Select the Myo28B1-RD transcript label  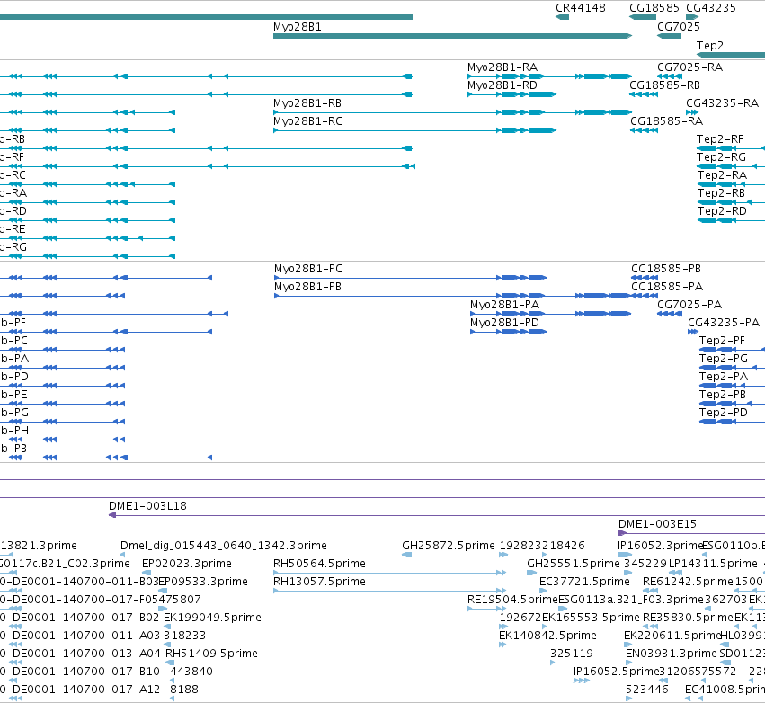(x=502, y=85)
